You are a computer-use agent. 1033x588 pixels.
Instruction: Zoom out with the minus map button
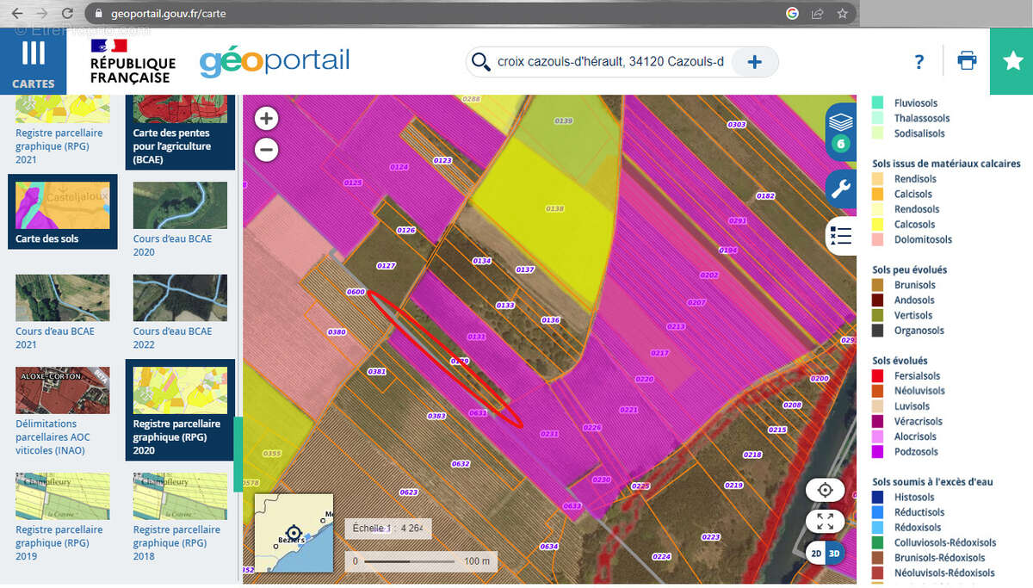(267, 150)
